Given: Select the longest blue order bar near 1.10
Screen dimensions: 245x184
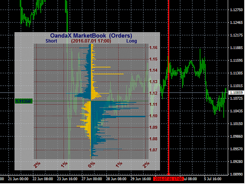Looking at the screenshot, I should [118, 117].
